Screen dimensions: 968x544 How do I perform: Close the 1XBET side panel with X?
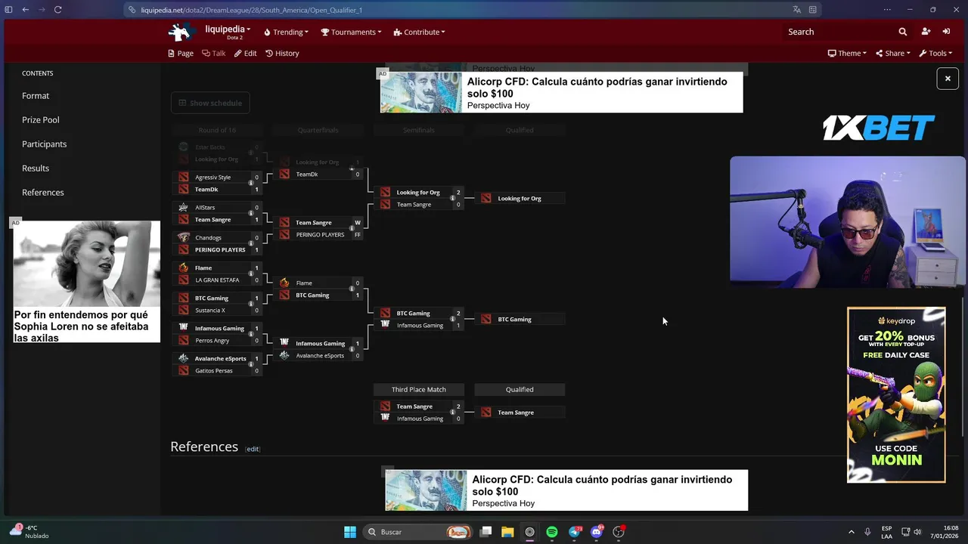tap(948, 78)
